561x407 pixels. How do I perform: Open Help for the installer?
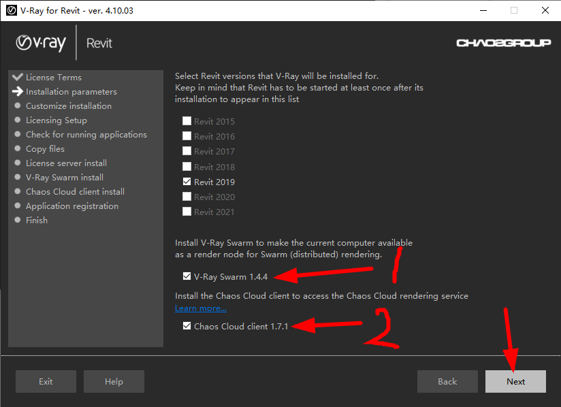click(x=114, y=382)
